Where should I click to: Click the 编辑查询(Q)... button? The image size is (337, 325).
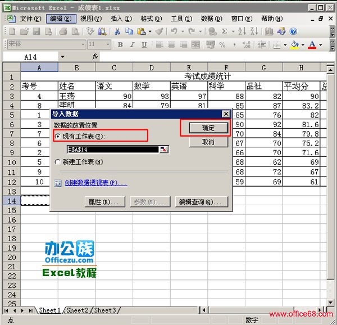pos(202,202)
